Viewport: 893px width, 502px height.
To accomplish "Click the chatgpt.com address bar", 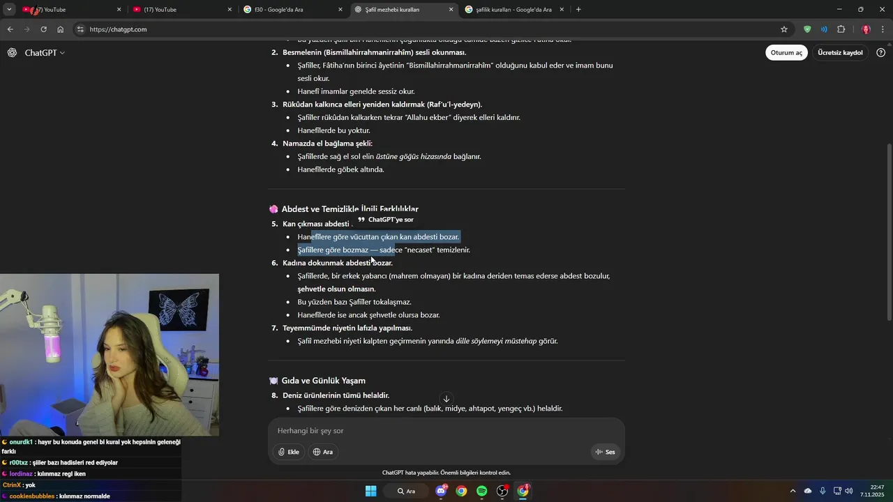I will tap(433, 29).
